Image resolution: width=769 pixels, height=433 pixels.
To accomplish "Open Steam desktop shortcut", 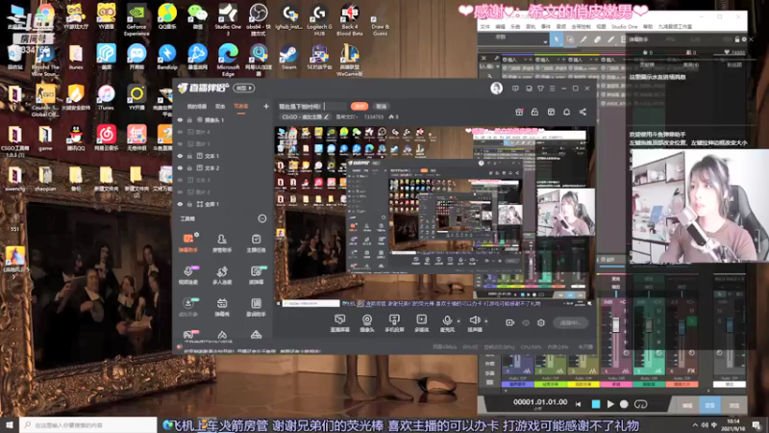I will [288, 57].
